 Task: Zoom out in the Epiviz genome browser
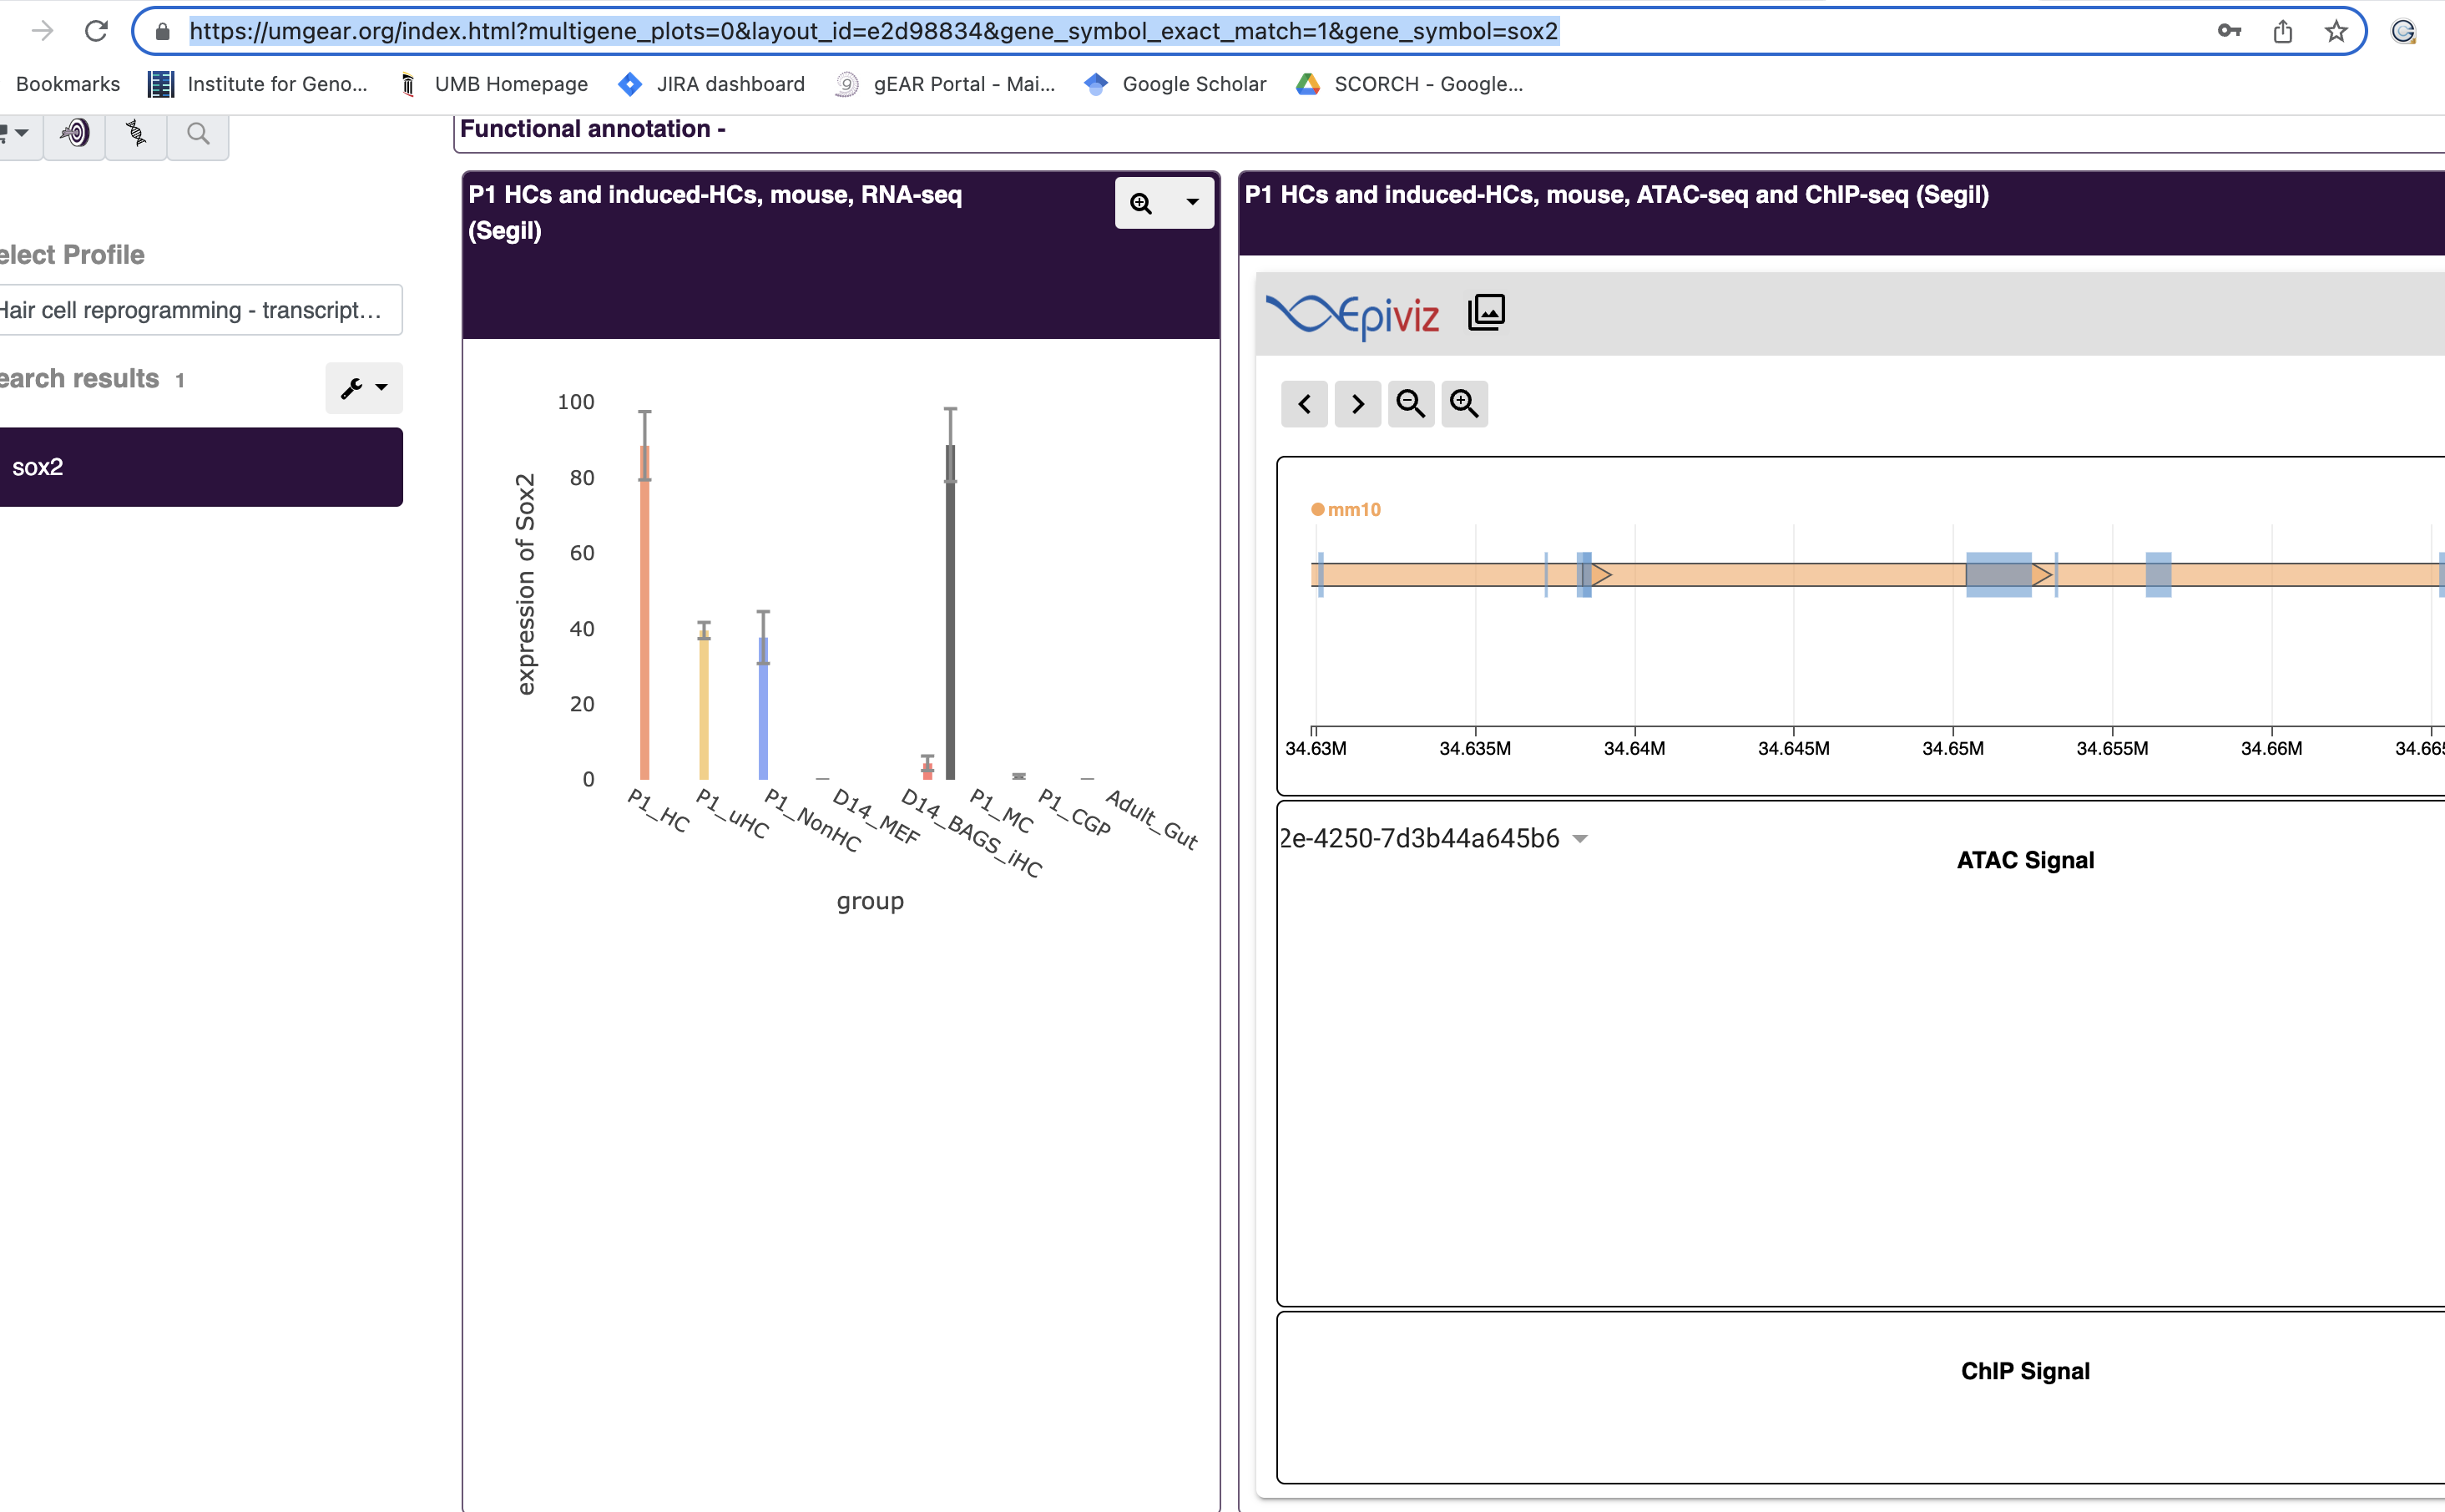point(1411,403)
